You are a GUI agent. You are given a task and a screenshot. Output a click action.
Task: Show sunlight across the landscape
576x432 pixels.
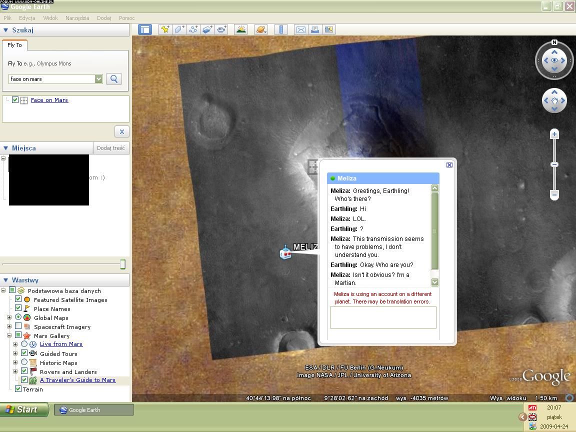[x=241, y=30]
